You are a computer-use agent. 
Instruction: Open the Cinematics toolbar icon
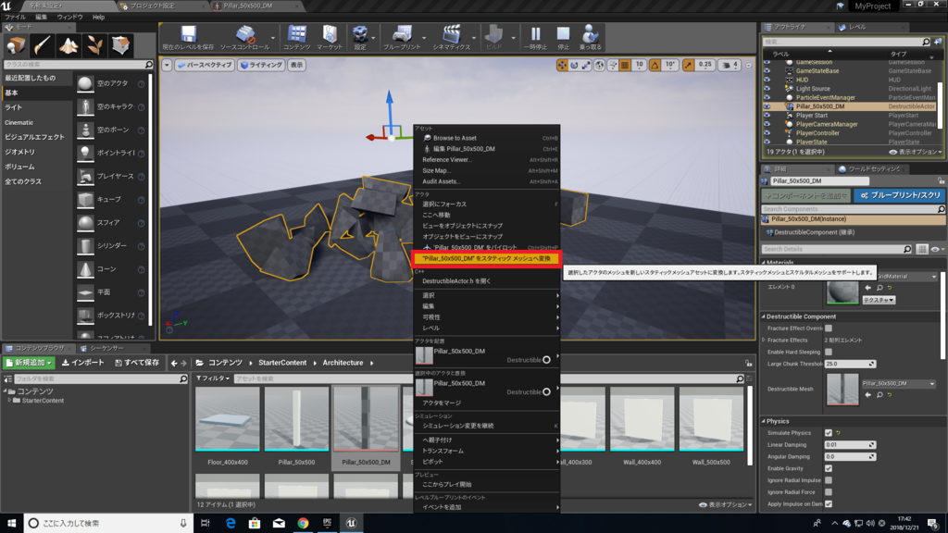(452, 37)
